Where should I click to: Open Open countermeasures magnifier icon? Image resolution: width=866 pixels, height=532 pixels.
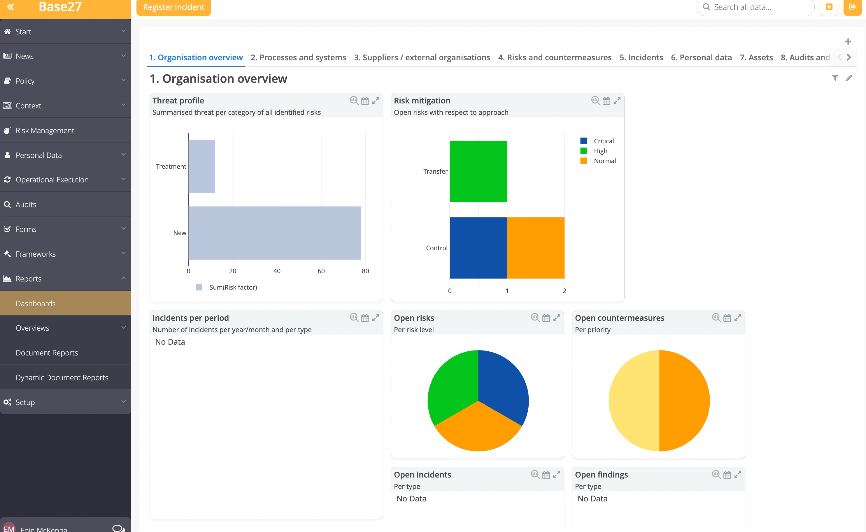(716, 318)
